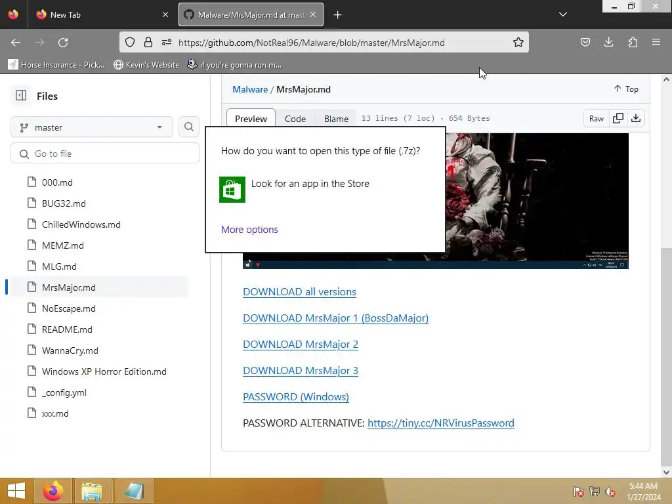Open the notepad-like taskbar app
672x504 pixels.
tap(134, 491)
